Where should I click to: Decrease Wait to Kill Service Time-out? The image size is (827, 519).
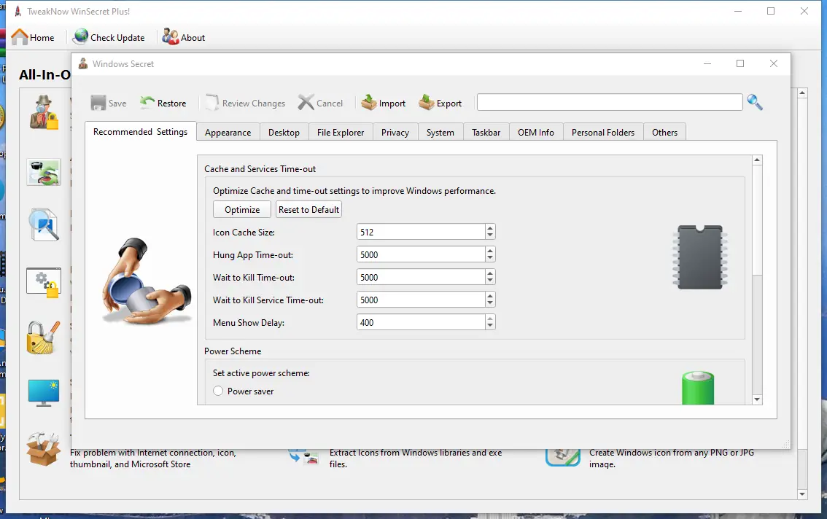[x=491, y=304]
